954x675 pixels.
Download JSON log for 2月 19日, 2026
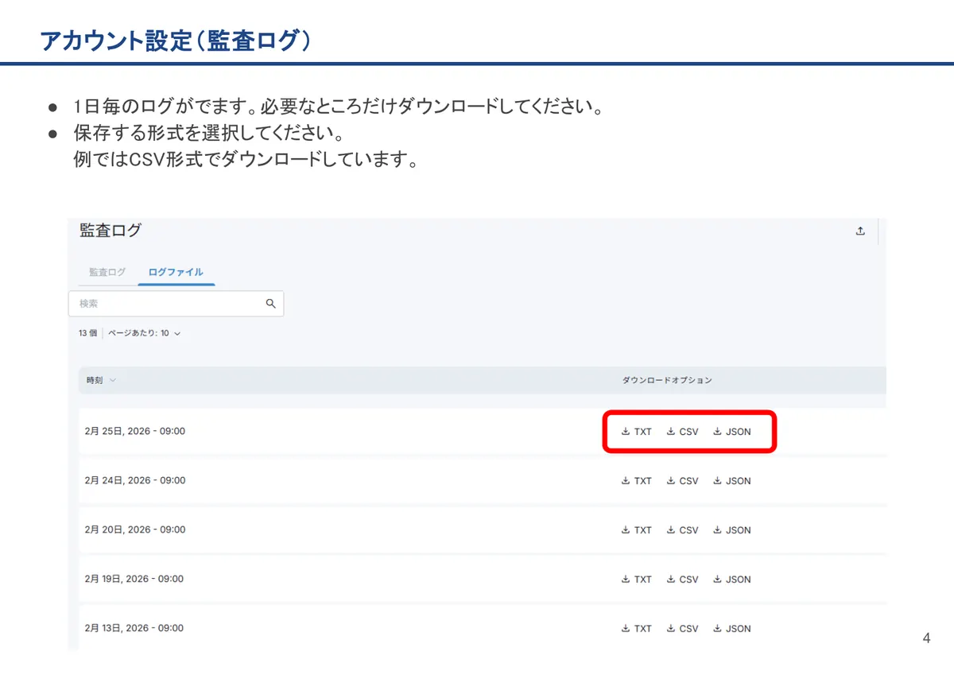tap(731, 580)
